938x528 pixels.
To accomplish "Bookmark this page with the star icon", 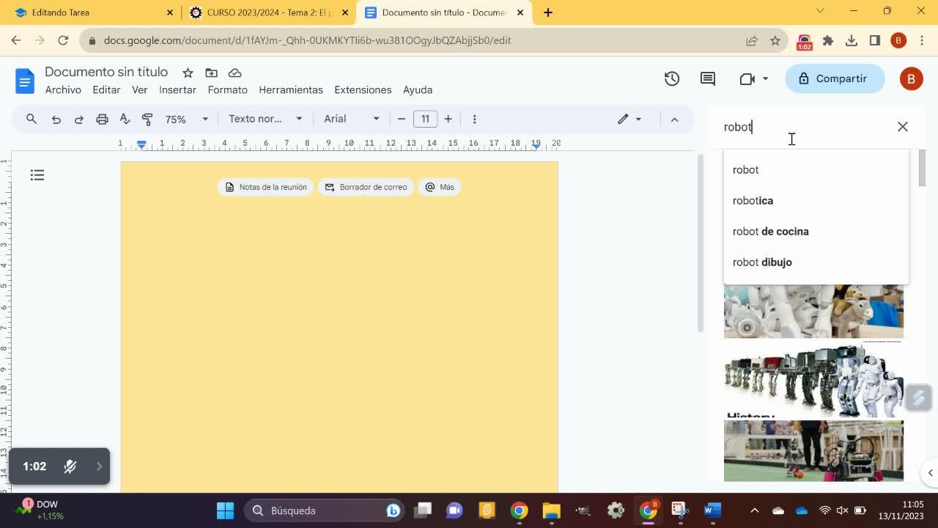I will coord(775,40).
